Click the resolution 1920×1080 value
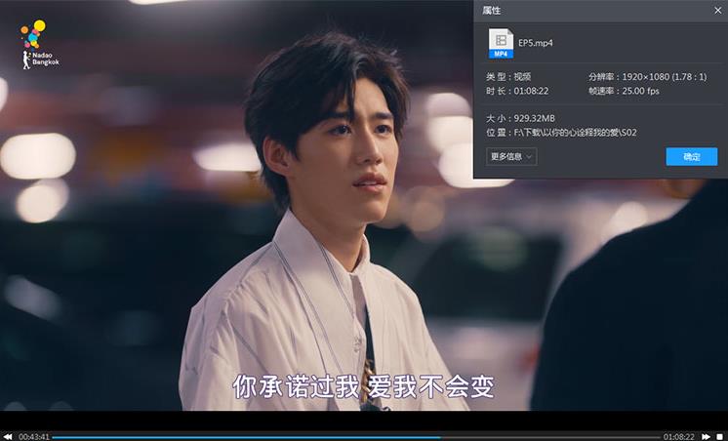Viewport: 728px width, 441px height. tap(643, 76)
